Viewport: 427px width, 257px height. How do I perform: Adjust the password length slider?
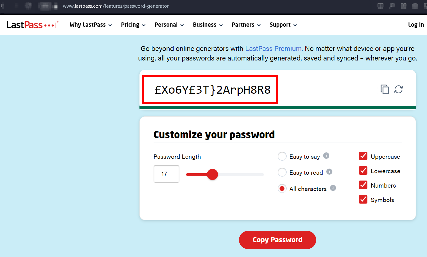point(213,174)
